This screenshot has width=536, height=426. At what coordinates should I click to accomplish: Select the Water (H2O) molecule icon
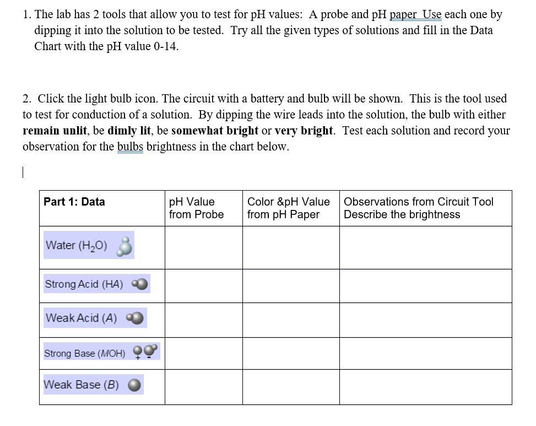(123, 247)
